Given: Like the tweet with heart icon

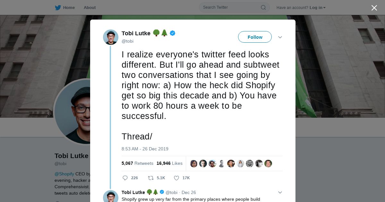Looking at the screenshot, I should pyautogui.click(x=176, y=178).
